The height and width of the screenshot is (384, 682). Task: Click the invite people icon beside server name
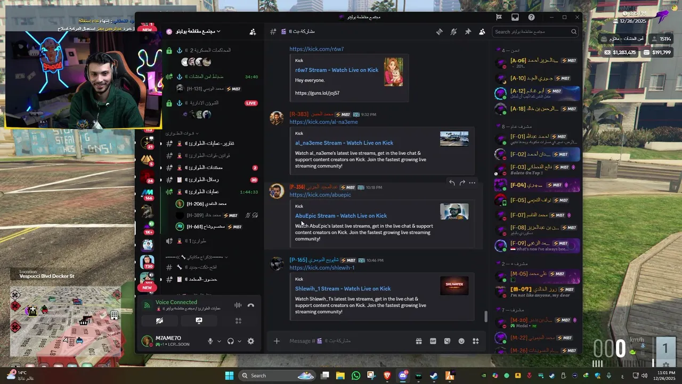tap(253, 32)
